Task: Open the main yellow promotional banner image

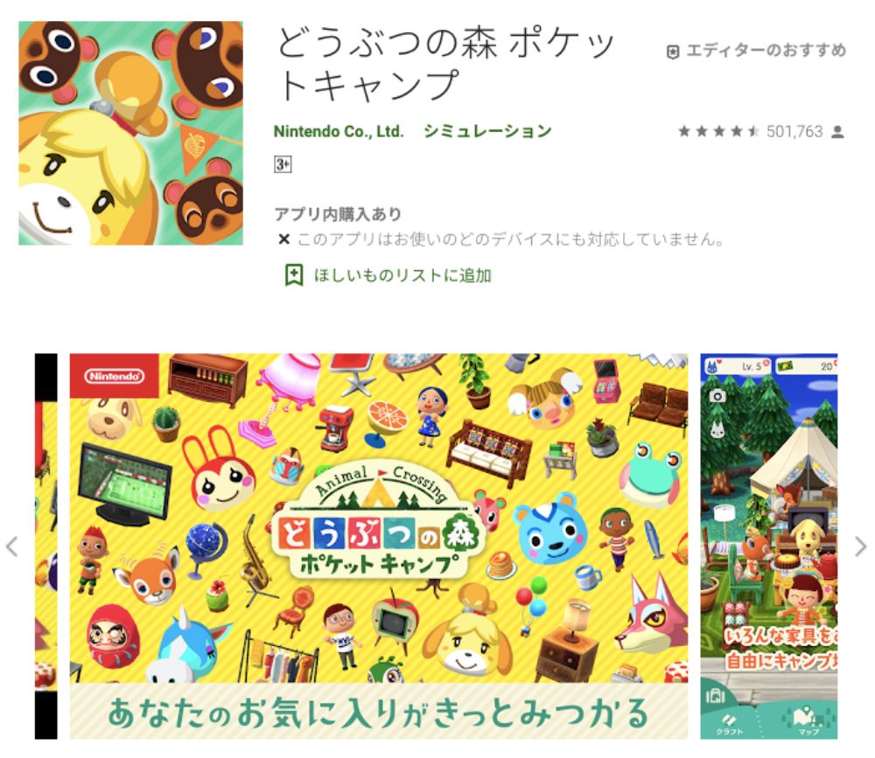Action: (378, 546)
